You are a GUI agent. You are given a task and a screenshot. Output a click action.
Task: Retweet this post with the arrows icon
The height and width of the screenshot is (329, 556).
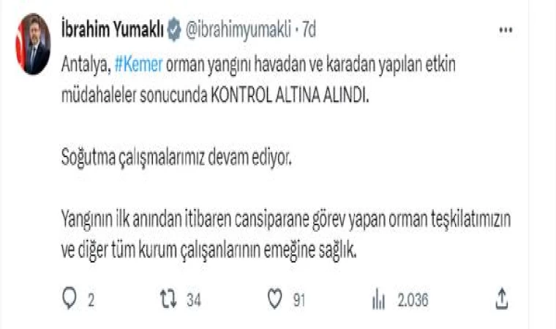pyautogui.click(x=168, y=298)
